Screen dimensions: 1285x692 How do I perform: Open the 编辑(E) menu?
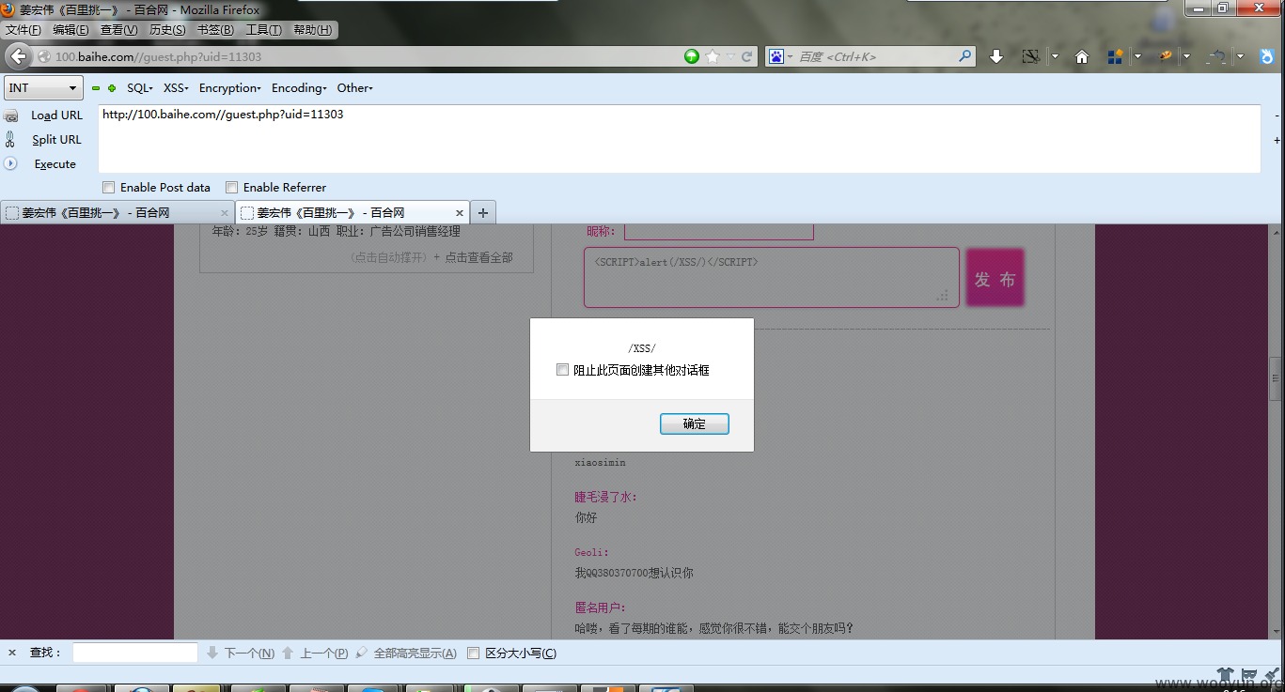pos(71,30)
